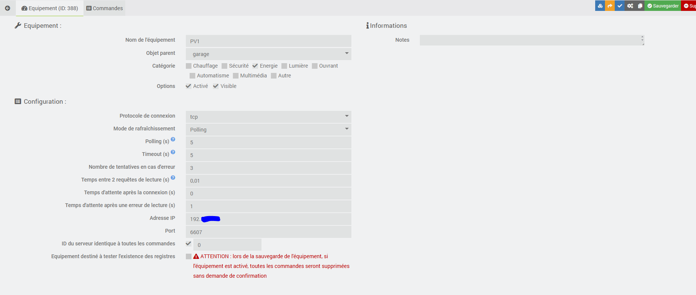
Task: Click the help icon beside Polling (s)
Action: tap(173, 139)
